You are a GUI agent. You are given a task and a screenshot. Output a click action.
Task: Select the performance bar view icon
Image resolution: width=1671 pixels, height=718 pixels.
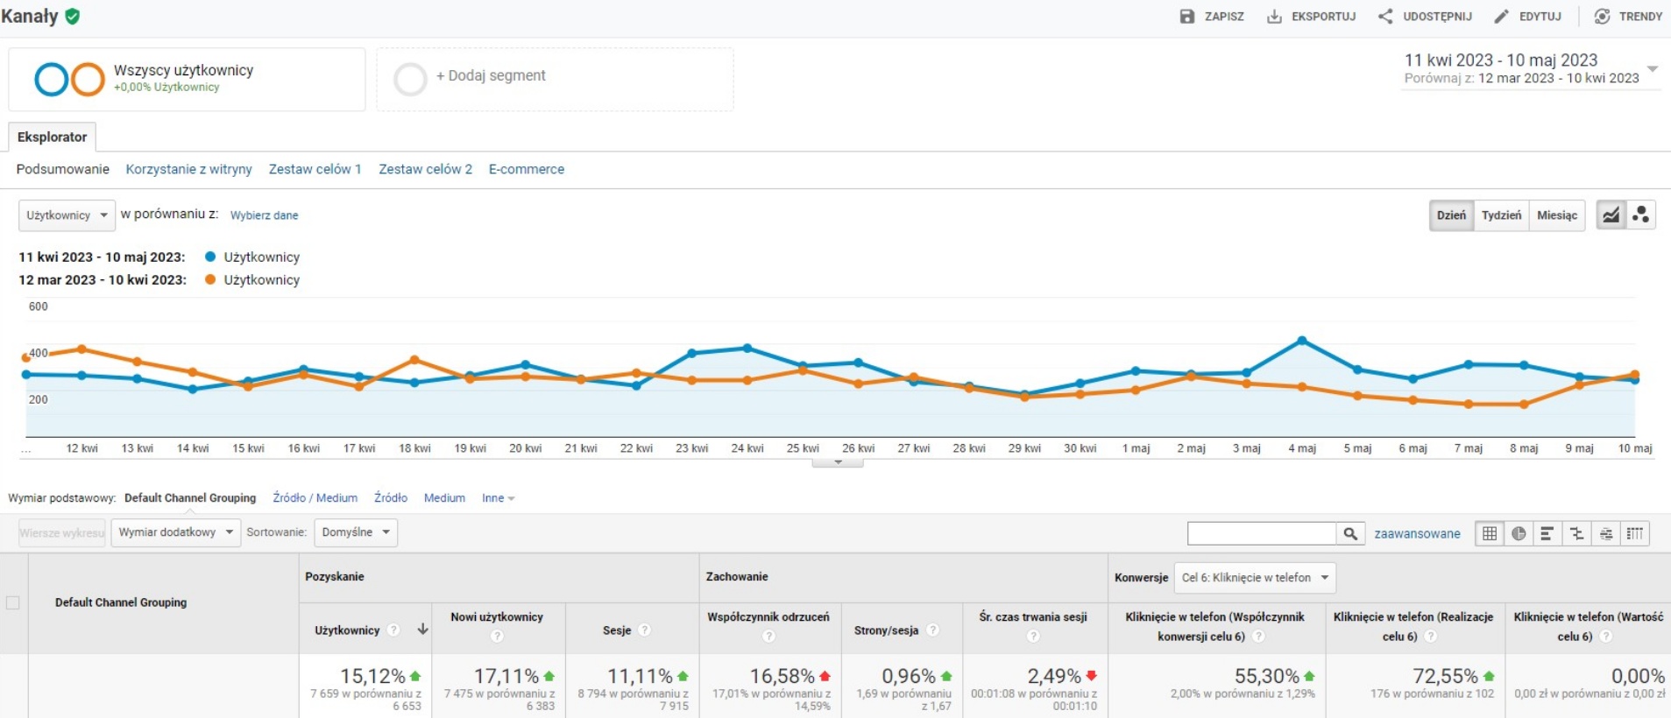[x=1547, y=533]
